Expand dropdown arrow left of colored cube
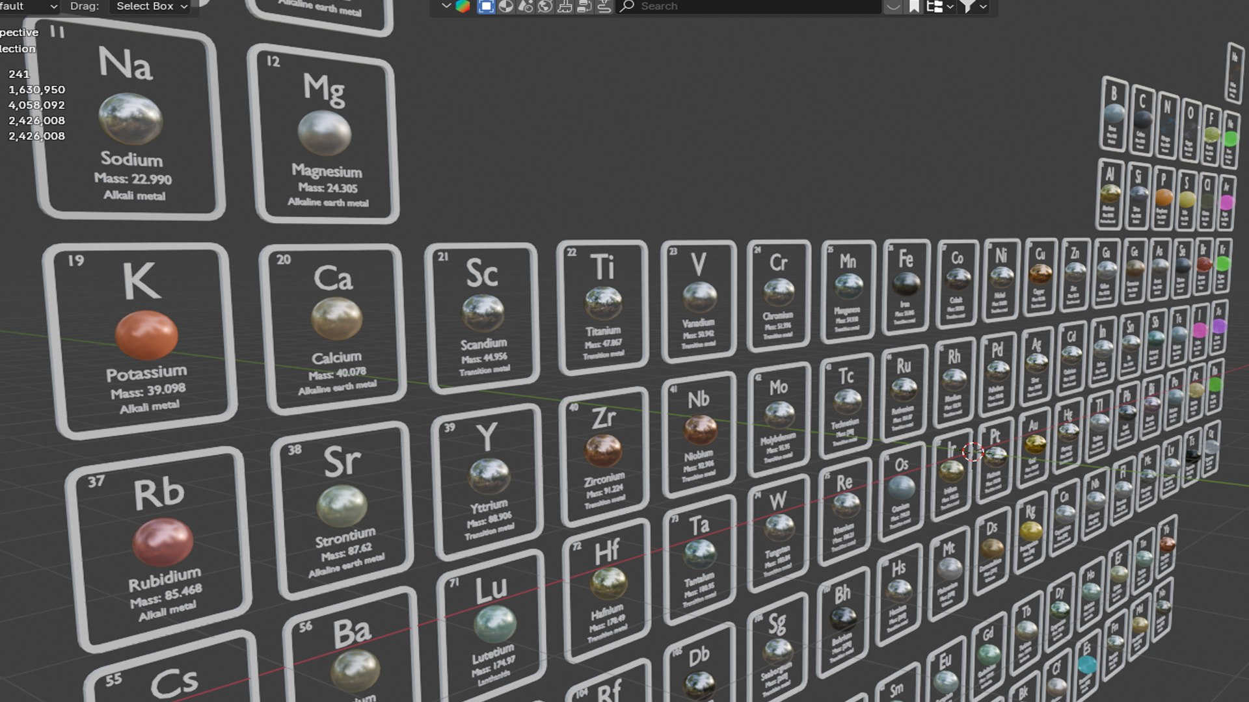 446,6
